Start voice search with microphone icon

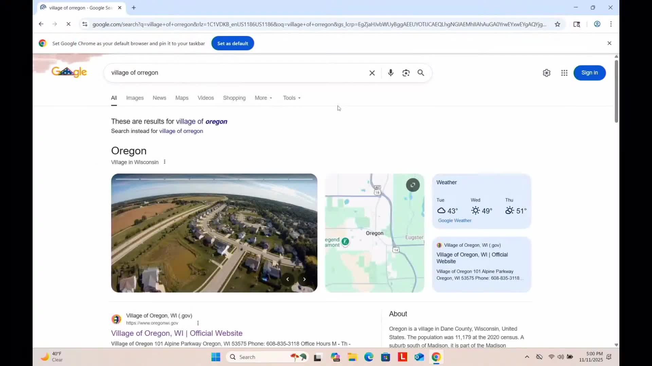click(391, 73)
